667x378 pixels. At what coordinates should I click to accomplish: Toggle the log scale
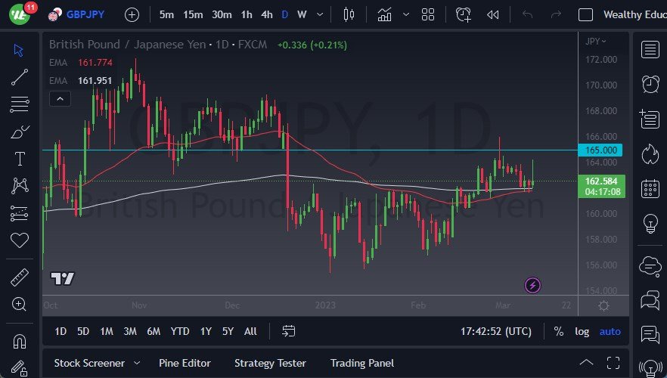click(582, 331)
